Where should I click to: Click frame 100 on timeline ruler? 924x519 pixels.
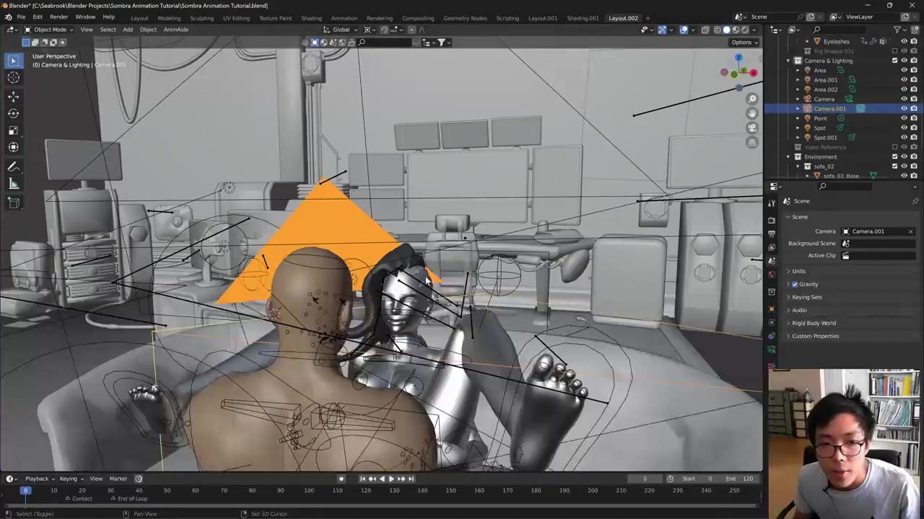click(309, 490)
